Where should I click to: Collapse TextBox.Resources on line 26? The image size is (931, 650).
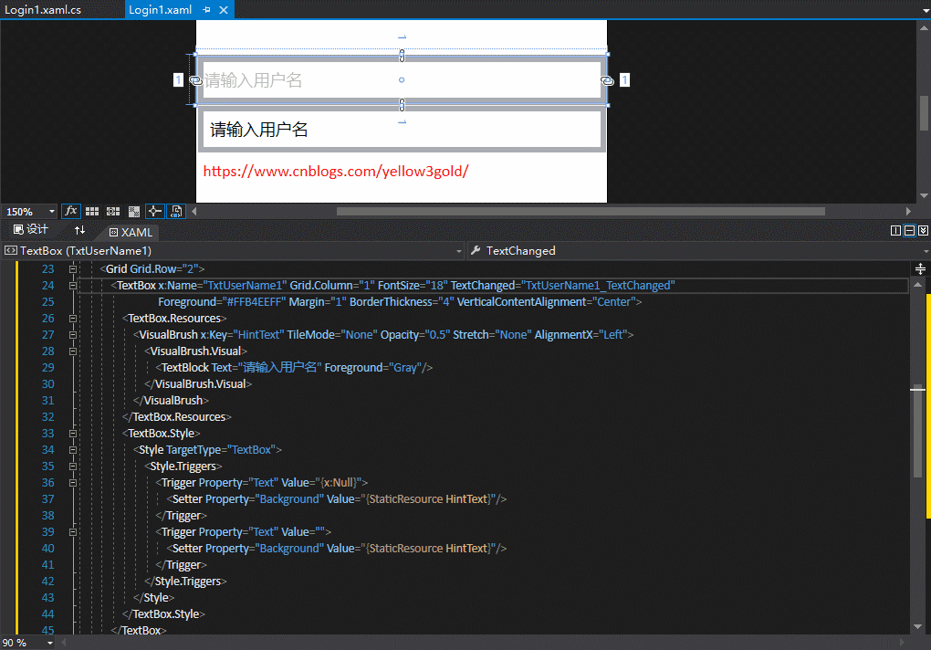coord(73,319)
